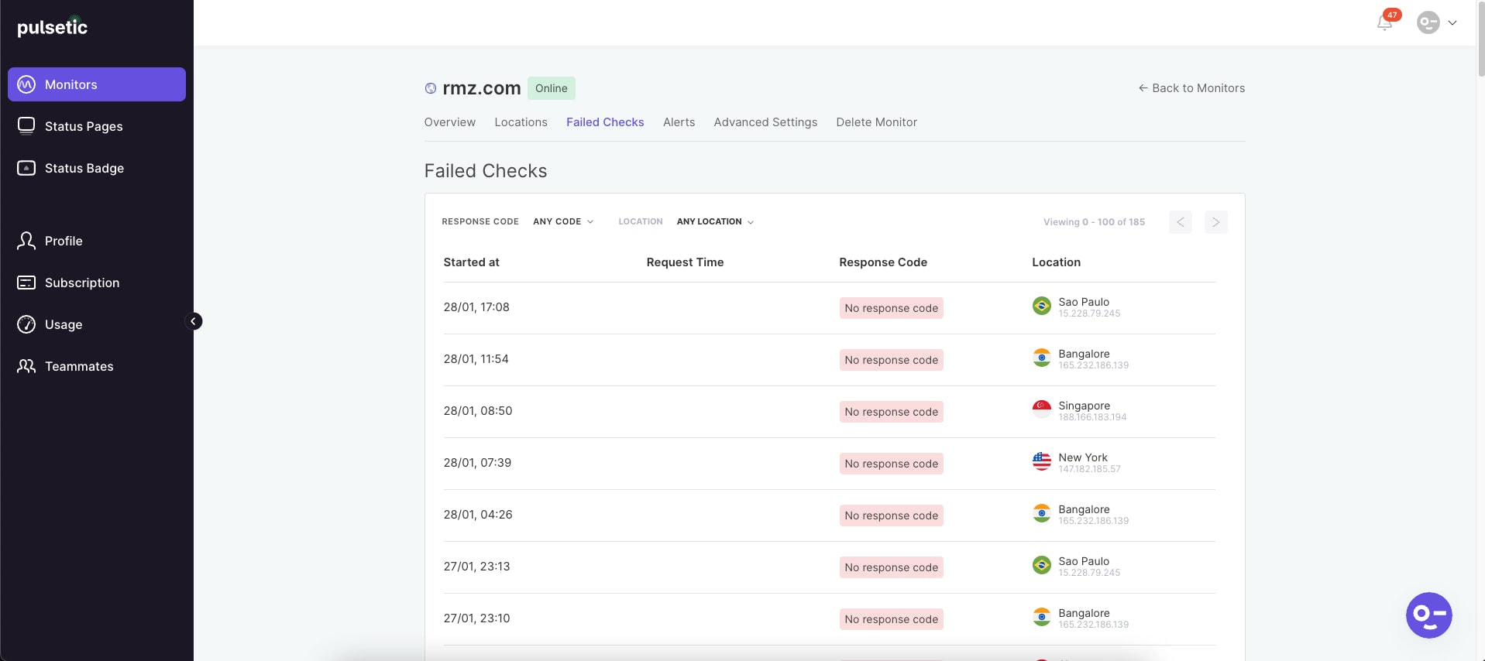Click the IP address 188.166.183.194

1092,417
